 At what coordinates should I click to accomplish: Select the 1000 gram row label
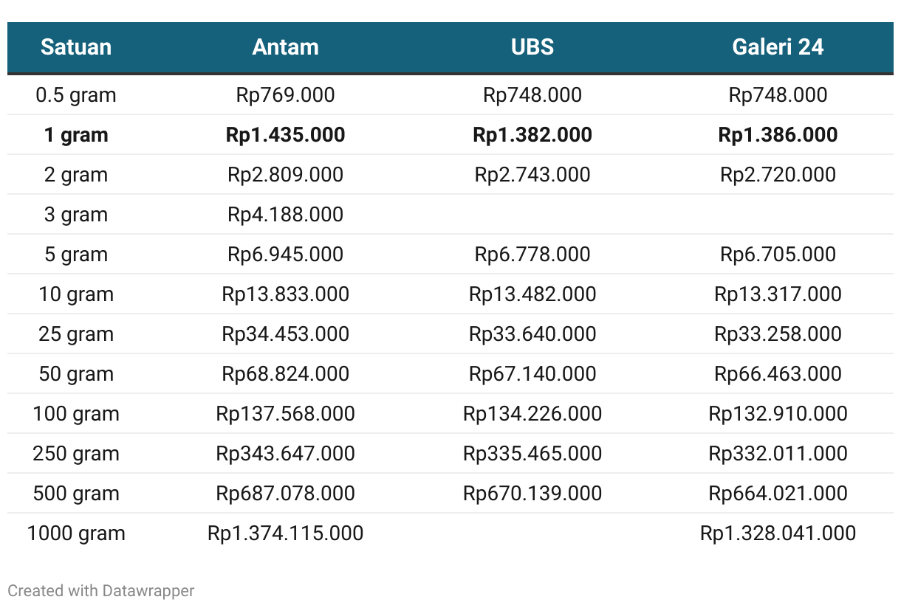coord(76,533)
